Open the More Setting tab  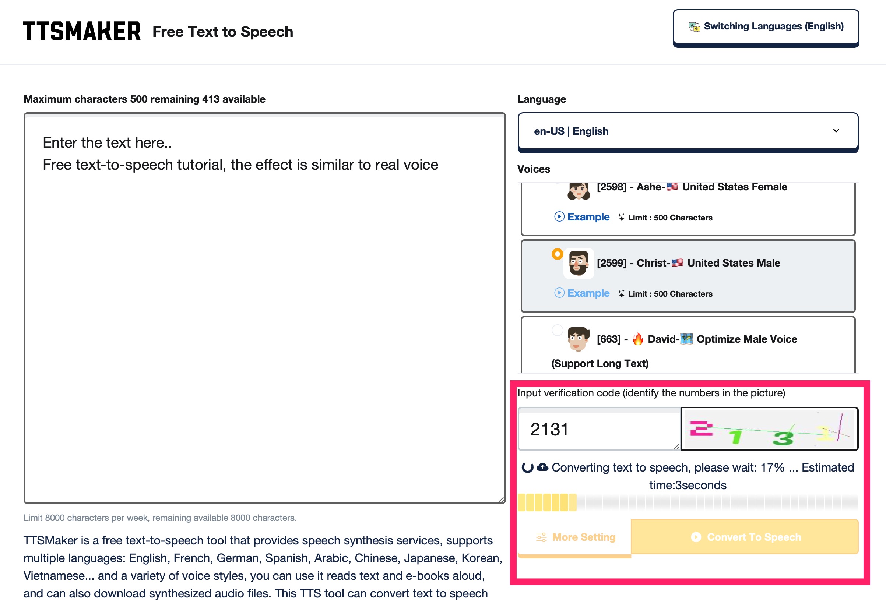574,537
